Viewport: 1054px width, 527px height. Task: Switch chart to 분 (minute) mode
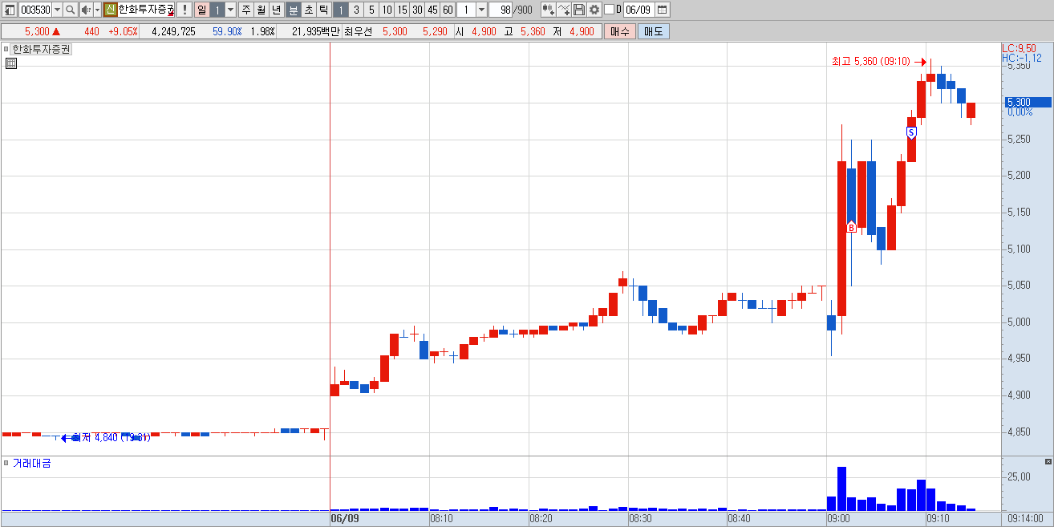coord(293,10)
